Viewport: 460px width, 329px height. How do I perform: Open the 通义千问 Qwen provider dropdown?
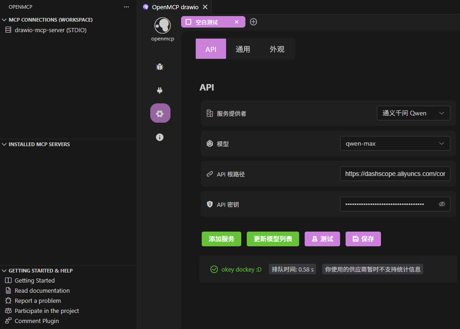413,113
